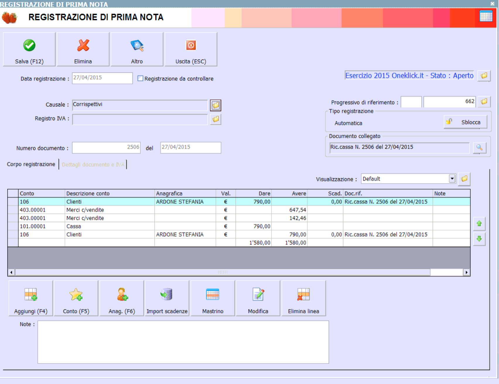
Task: Click Anag. (F6) person icon
Action: coord(122,298)
